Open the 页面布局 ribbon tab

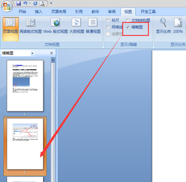click(59, 12)
